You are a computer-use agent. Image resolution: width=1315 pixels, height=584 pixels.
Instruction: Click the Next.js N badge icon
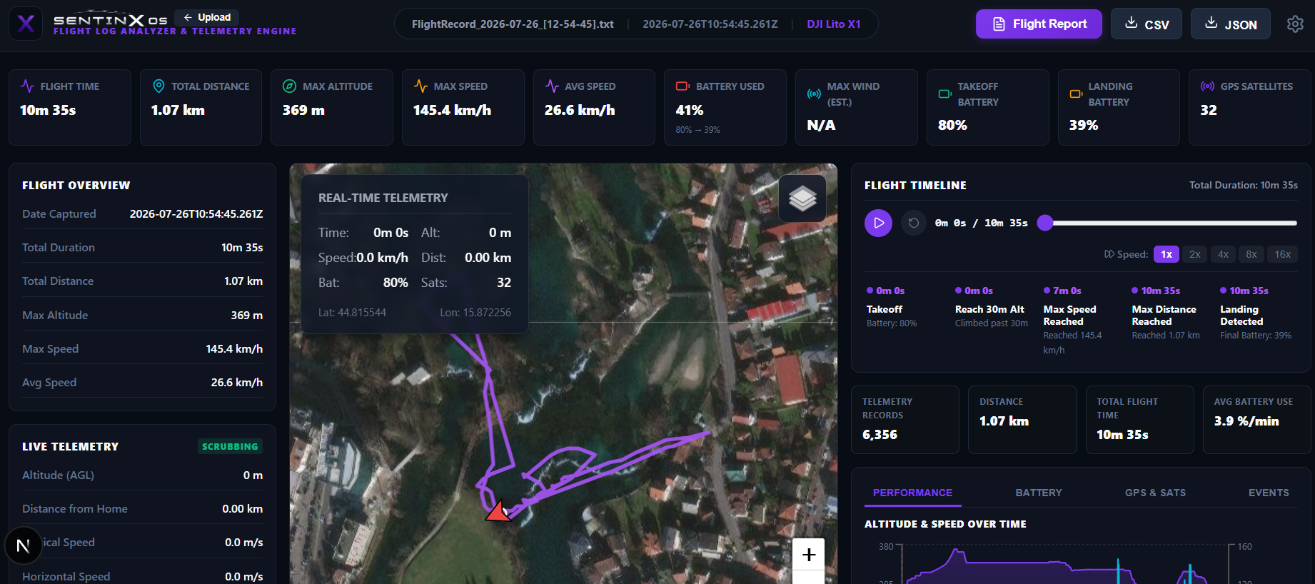(24, 546)
